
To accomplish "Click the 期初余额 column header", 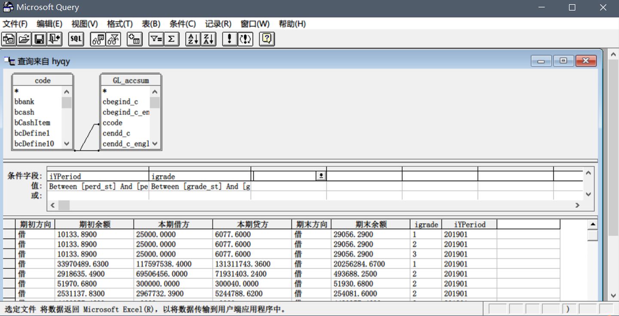I will pos(95,224).
